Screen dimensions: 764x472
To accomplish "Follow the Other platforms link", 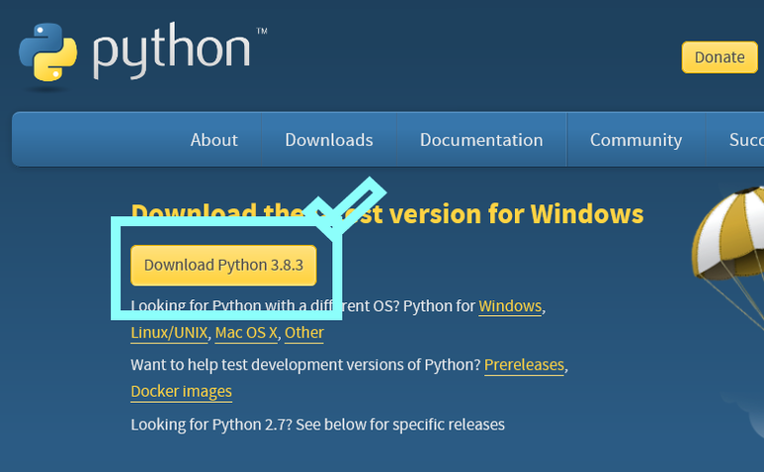I will pos(304,333).
